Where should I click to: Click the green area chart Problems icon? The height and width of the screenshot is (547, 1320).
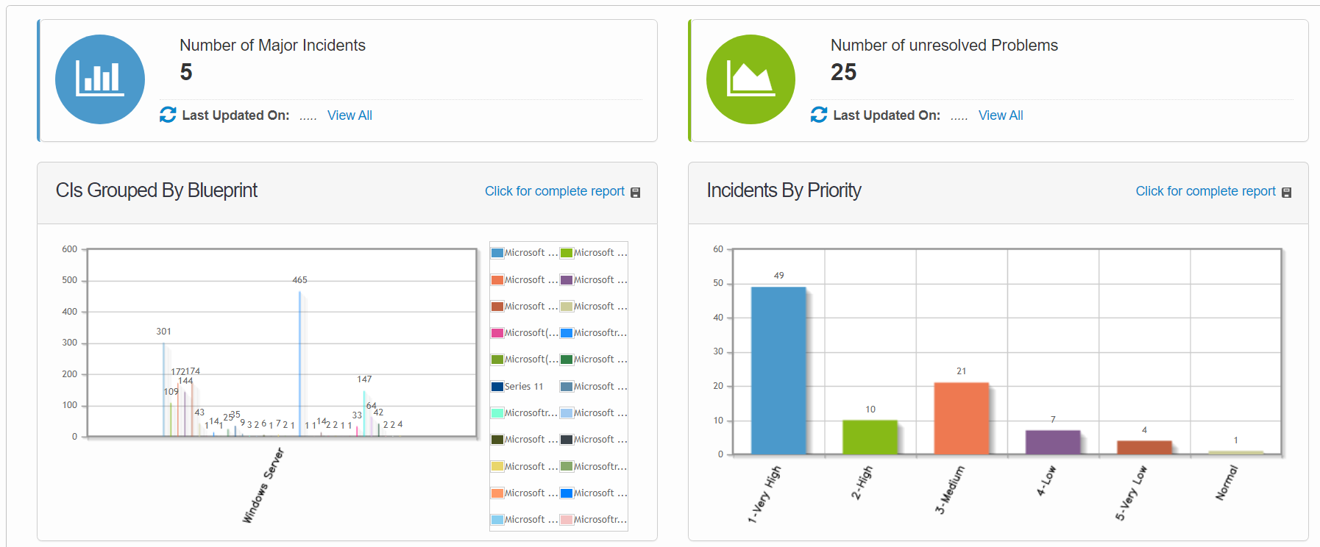(751, 79)
